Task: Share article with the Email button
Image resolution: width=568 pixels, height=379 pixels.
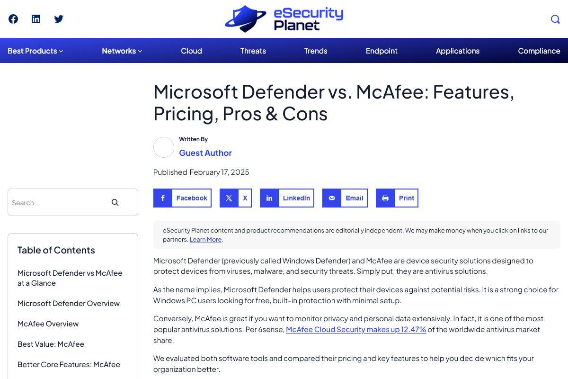Action: (x=345, y=198)
